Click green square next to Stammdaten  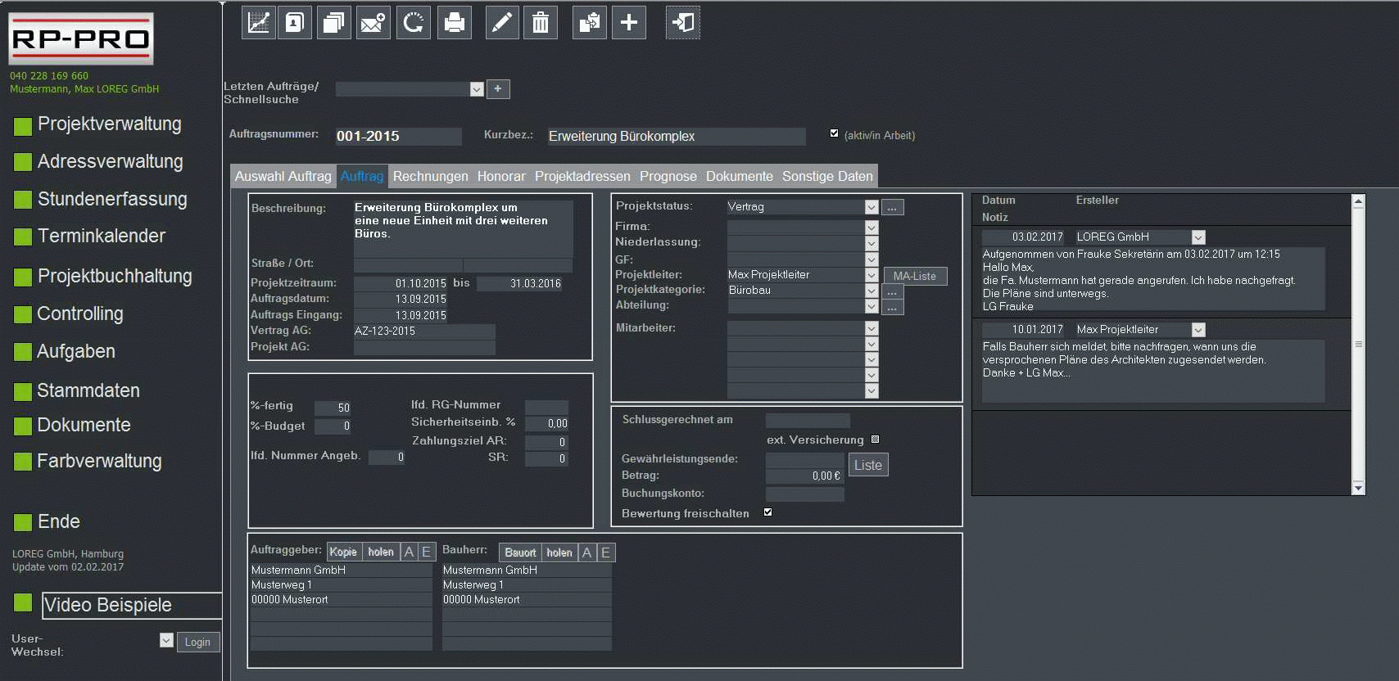pos(23,391)
